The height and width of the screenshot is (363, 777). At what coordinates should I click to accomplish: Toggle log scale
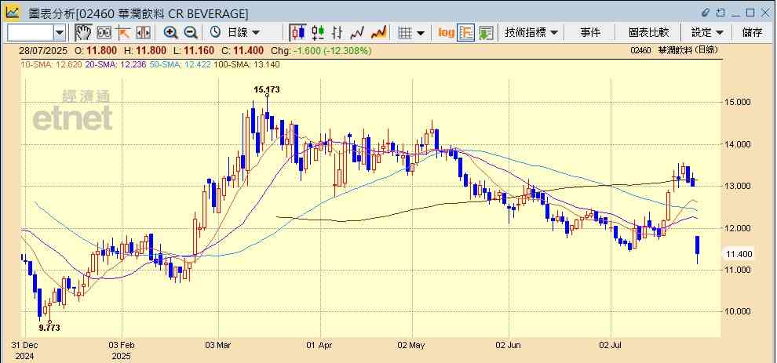tap(447, 33)
